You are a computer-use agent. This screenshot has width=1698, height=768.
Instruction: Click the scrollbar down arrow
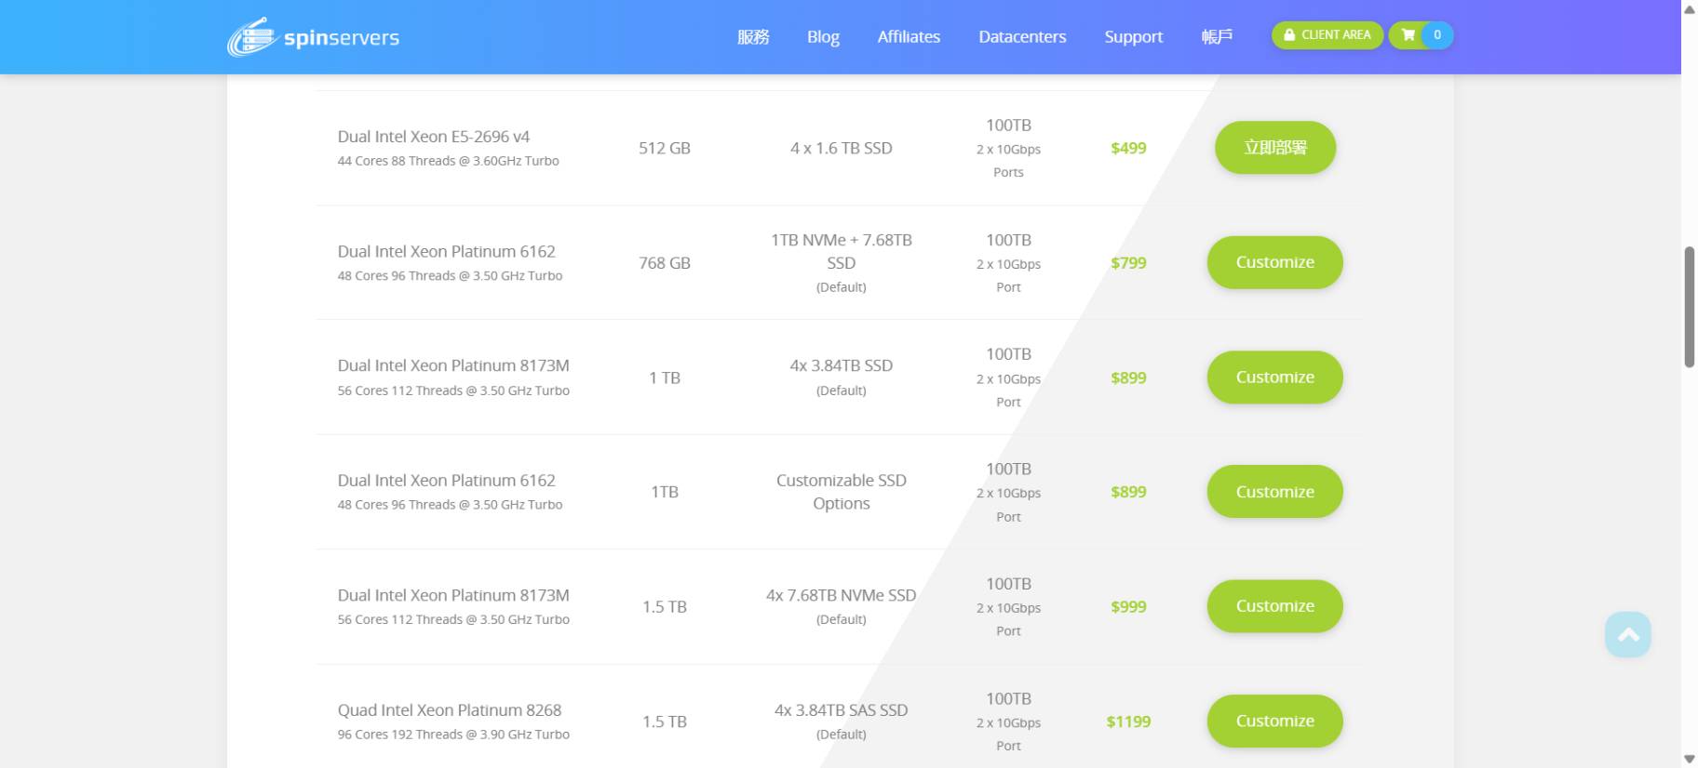pos(1689,759)
